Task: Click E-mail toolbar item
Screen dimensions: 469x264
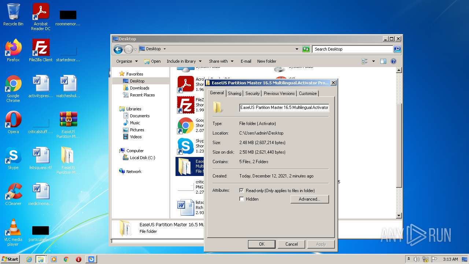Action: pos(246,61)
